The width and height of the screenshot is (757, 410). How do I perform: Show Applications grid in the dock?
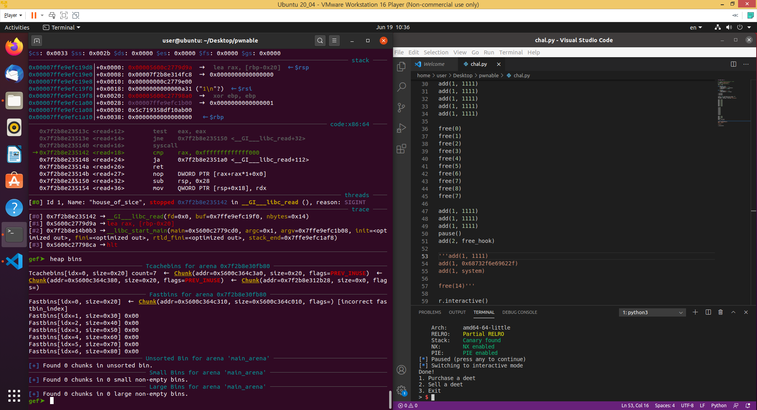[x=14, y=395]
